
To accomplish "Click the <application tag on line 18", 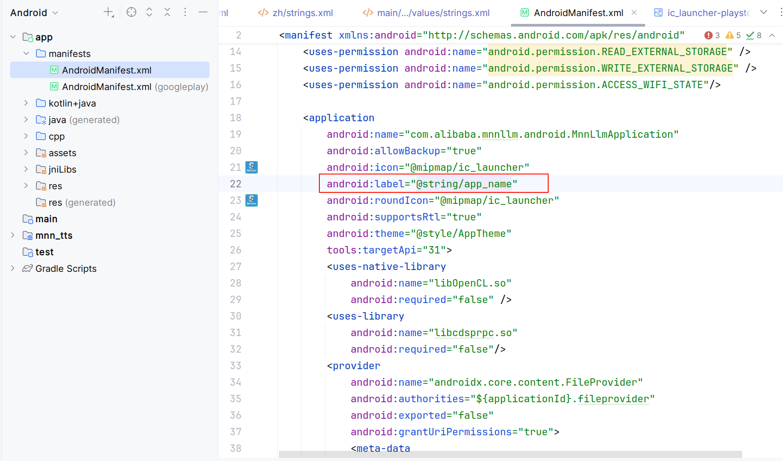I will 339,118.
